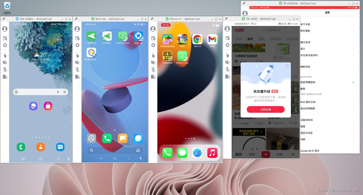The height and width of the screenshot is (195, 363).
Task: Tap the red plus button in Xiaohongshu
Action: click(266, 154)
